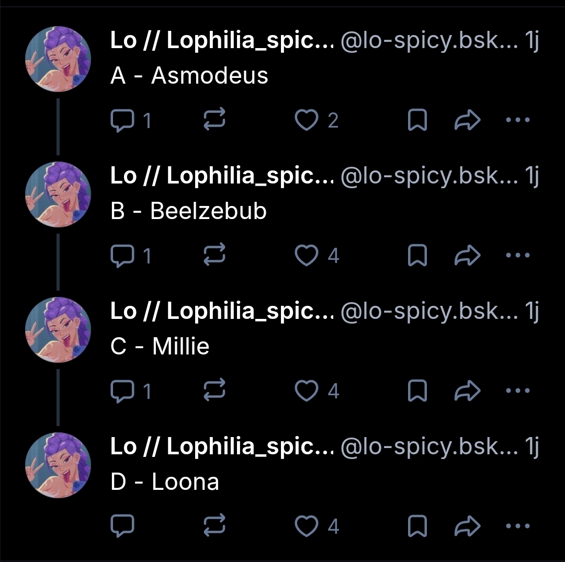Bookmark the Loona post
The width and height of the screenshot is (565, 562).
[417, 526]
